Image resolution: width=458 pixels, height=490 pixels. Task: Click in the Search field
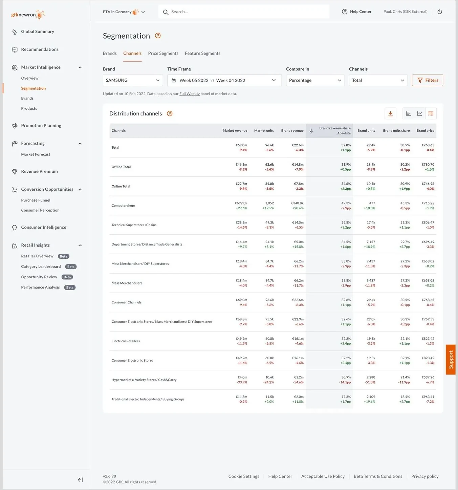point(244,12)
